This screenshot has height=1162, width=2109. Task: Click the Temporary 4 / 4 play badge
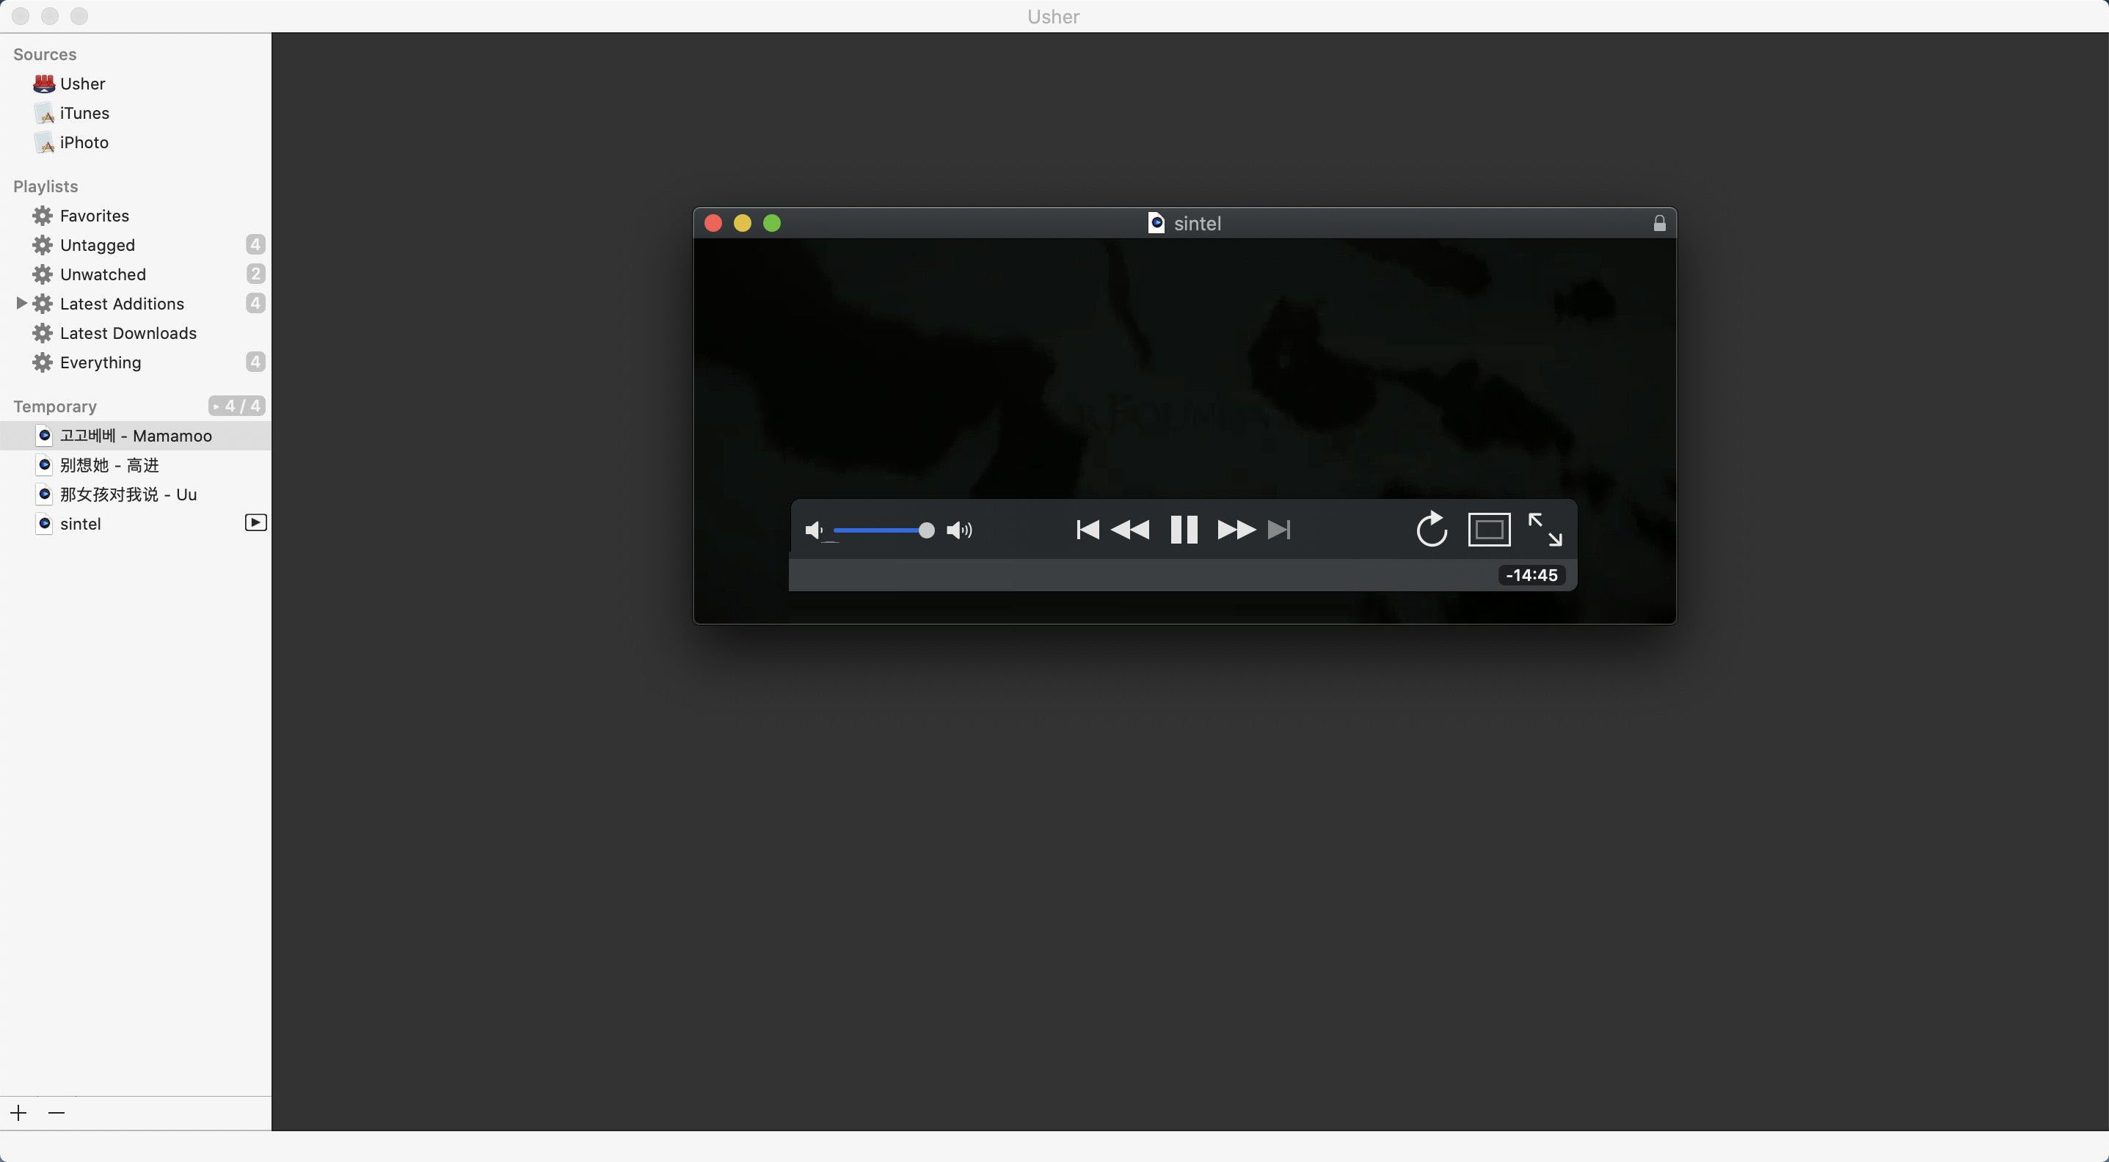[236, 406]
